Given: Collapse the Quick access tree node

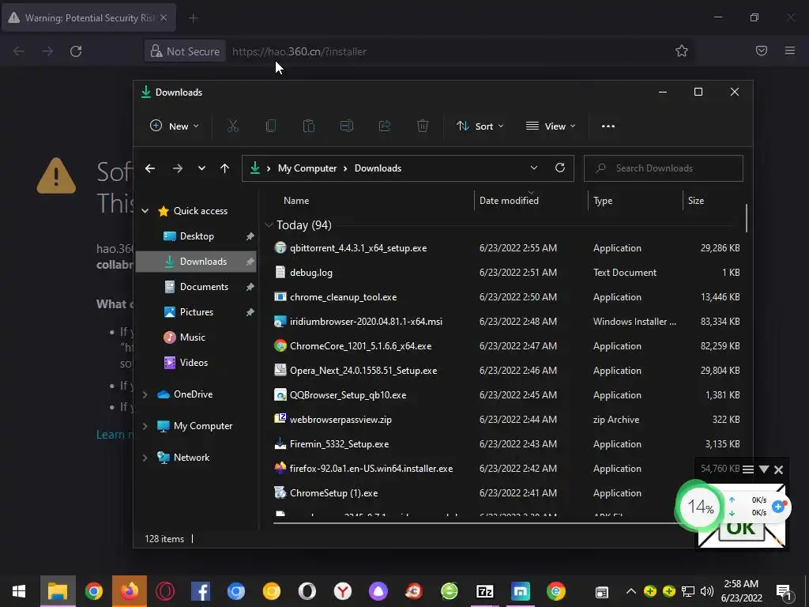Looking at the screenshot, I should 145,210.
